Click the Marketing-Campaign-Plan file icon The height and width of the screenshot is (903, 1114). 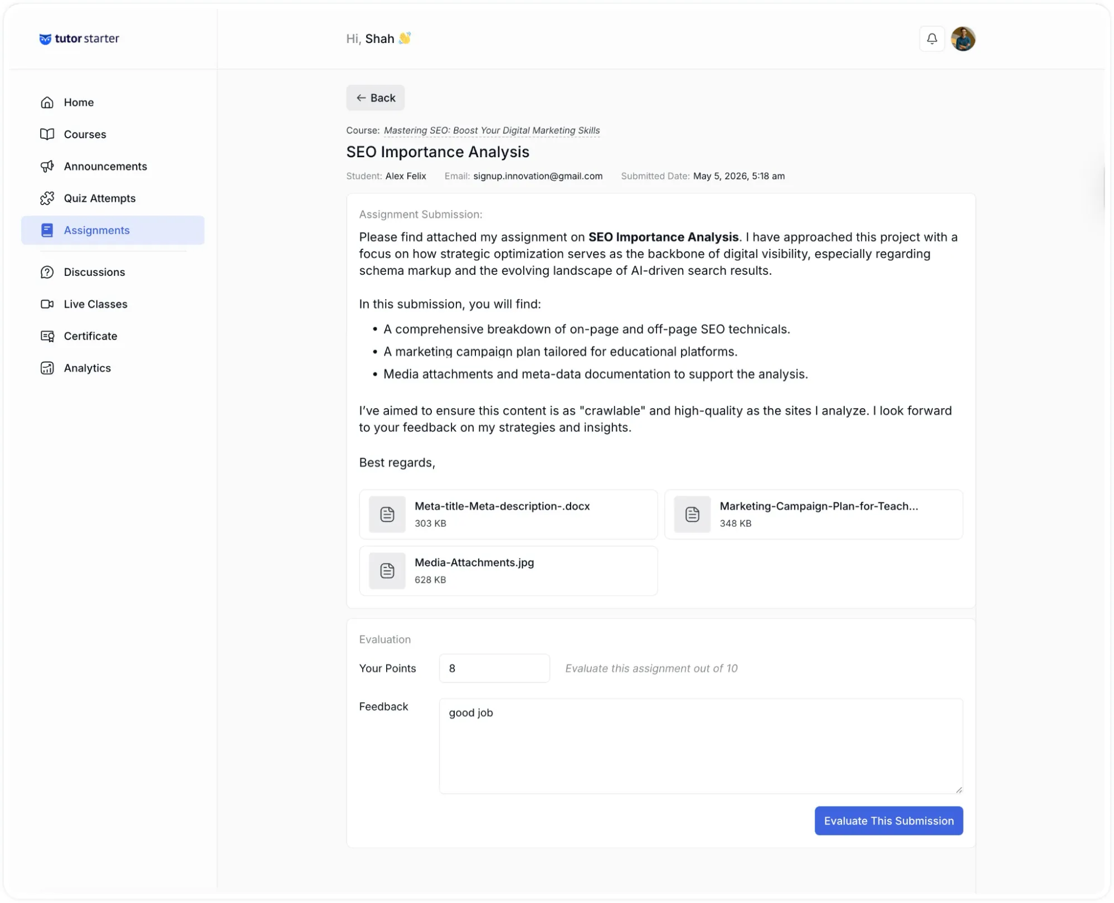[x=692, y=514]
